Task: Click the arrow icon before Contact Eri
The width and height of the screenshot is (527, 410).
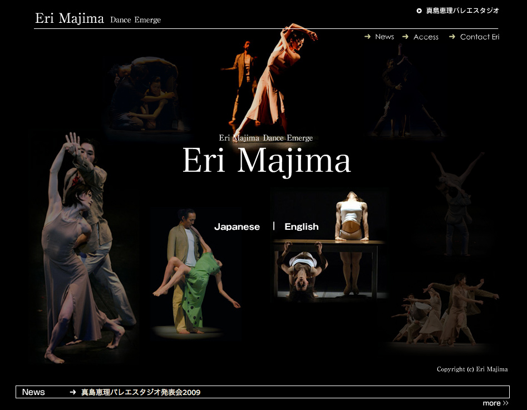Action: coord(452,36)
